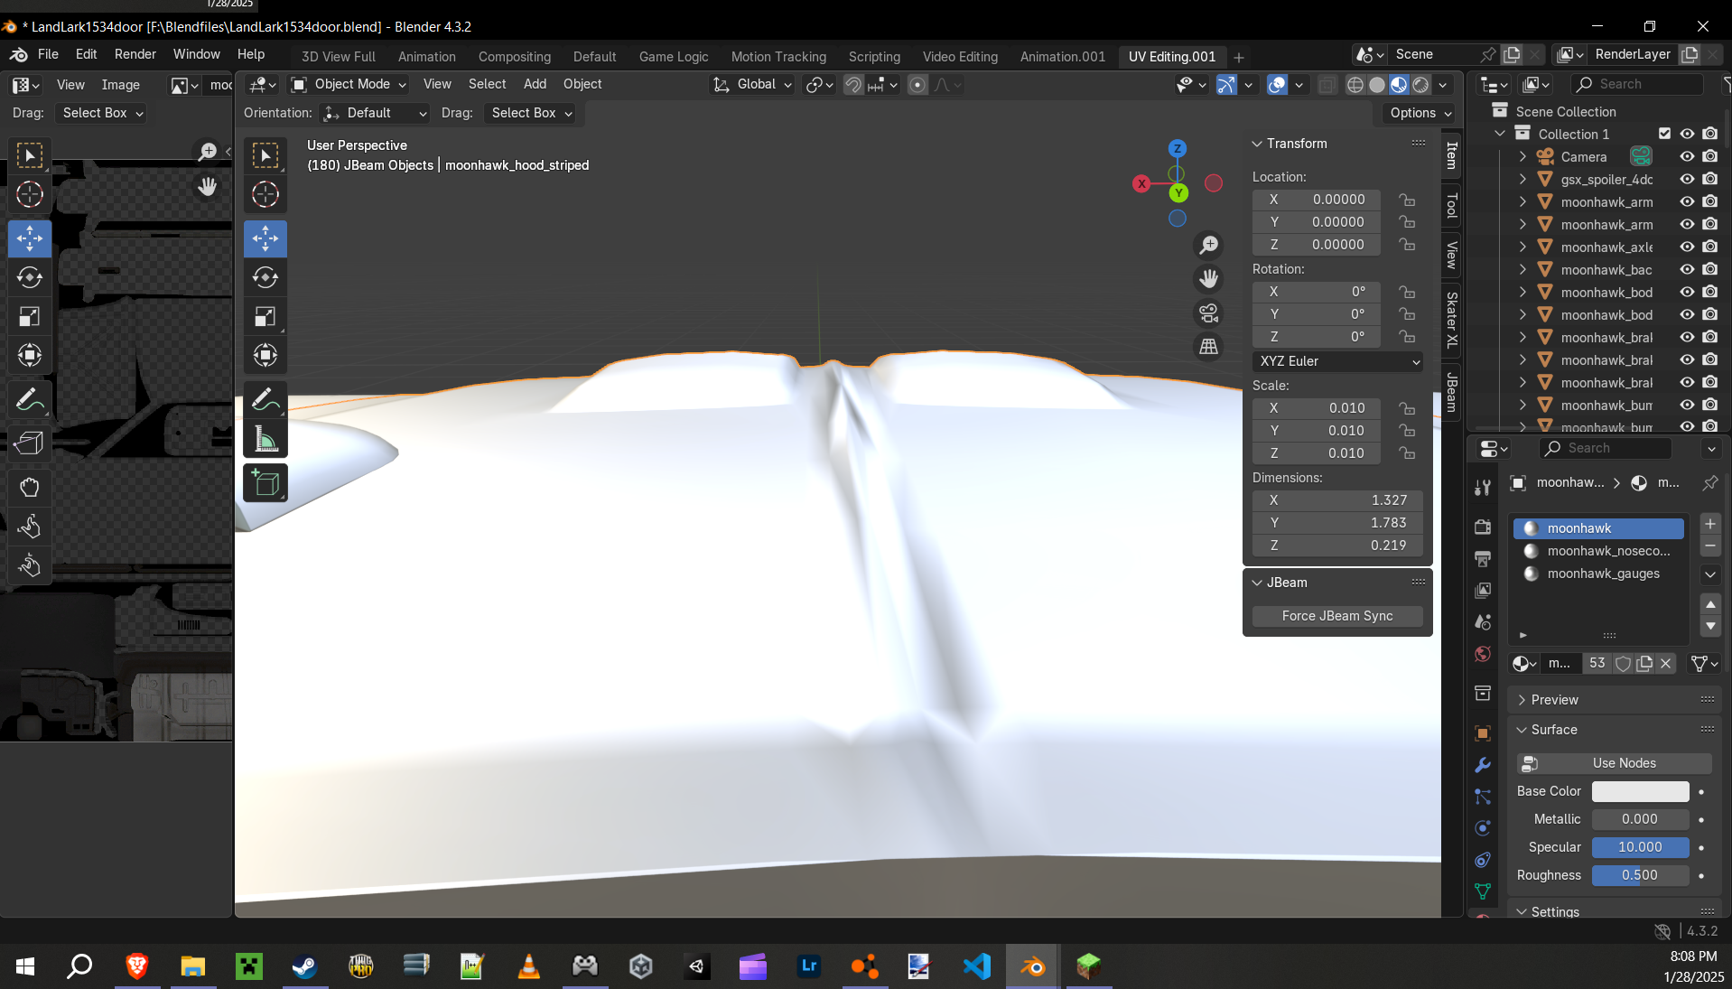
Task: Open Visual Studio Code from taskbar
Action: click(x=977, y=967)
